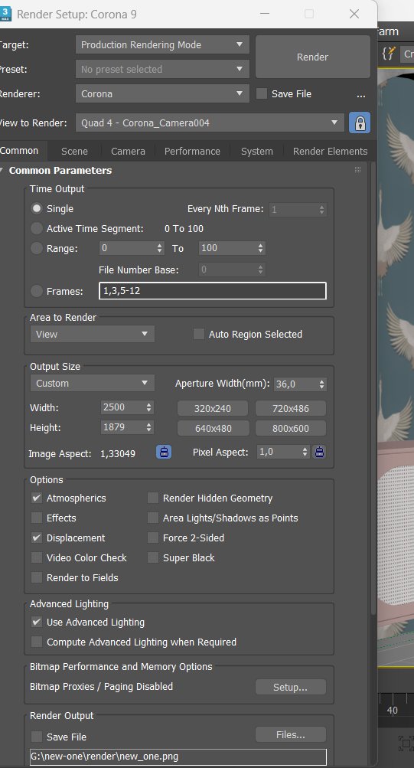
Task: Open the Area to Render View dropdown
Action: click(x=92, y=334)
